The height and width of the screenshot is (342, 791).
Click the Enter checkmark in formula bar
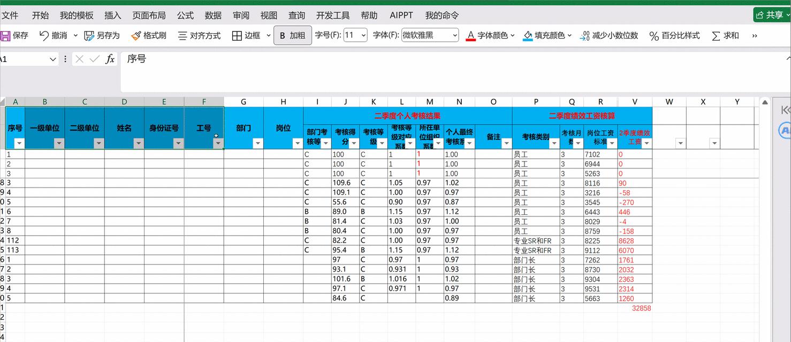coord(95,59)
